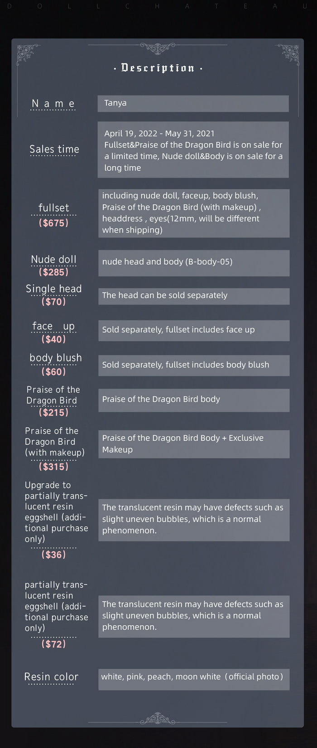Viewport: 317px width, 748px height.
Task: Click the nude head and body B-body-05 box
Action: click(x=194, y=263)
